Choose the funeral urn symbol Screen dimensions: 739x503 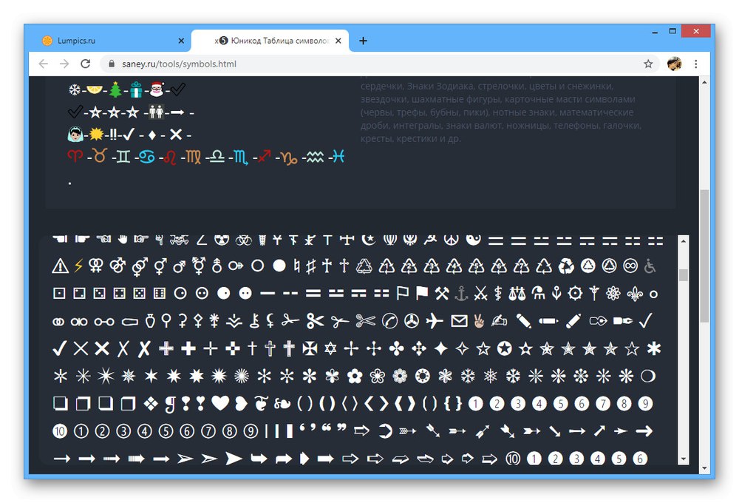(x=150, y=321)
